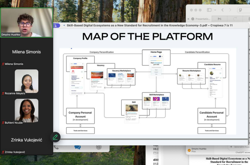Screen dimensions: 250x165
Task: Toggle the Safari sidebar icon
Action: (209, 10)
